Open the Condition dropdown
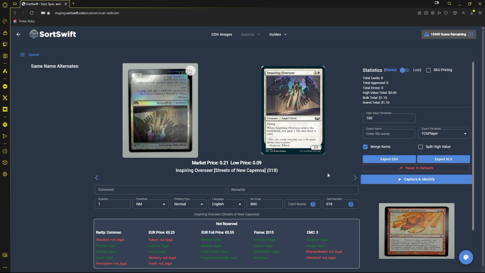This screenshot has height=273, width=485. [x=151, y=204]
